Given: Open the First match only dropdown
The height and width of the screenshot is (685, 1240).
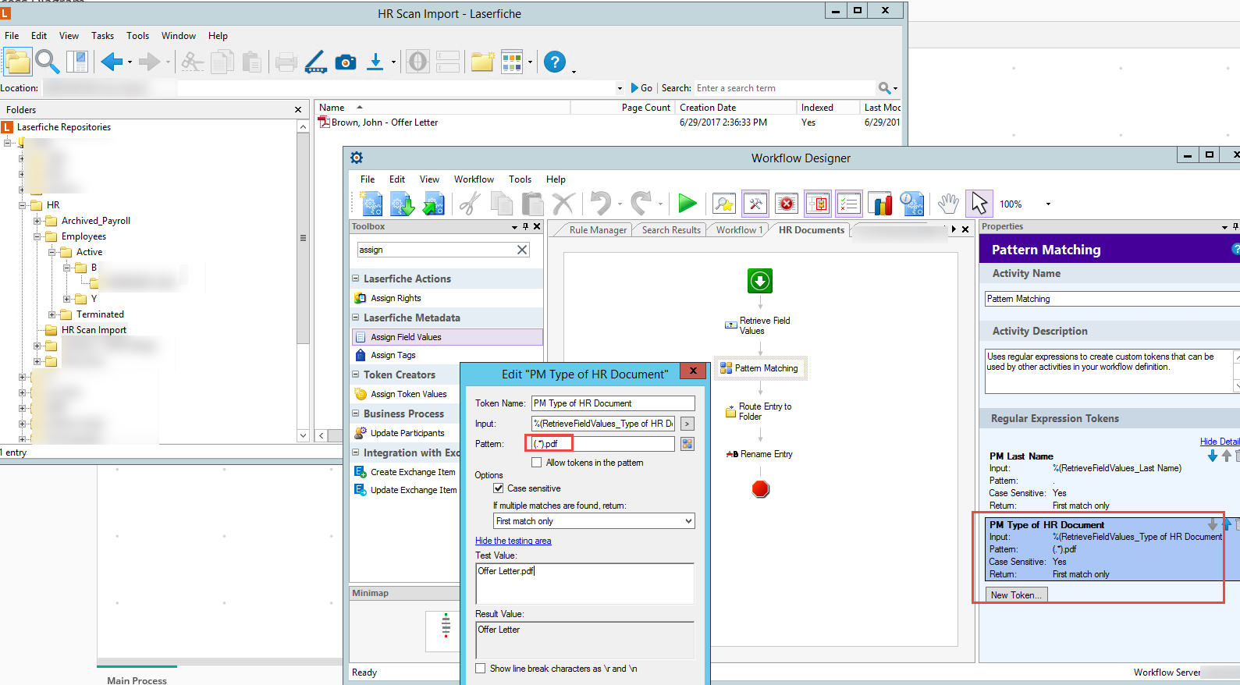Looking at the screenshot, I should (x=594, y=521).
